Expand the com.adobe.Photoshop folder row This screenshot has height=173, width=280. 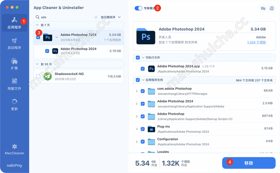pyautogui.click(x=137, y=91)
